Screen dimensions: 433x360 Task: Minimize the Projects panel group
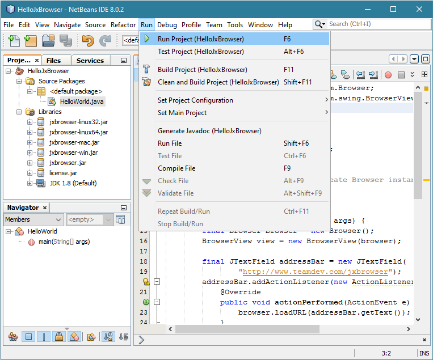click(x=124, y=61)
